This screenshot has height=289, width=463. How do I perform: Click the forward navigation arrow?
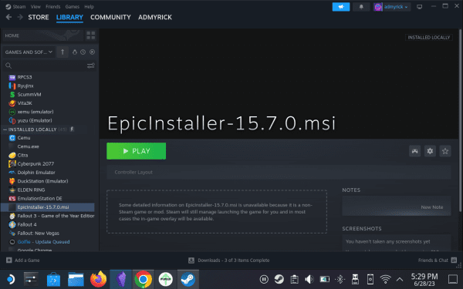coord(20,17)
